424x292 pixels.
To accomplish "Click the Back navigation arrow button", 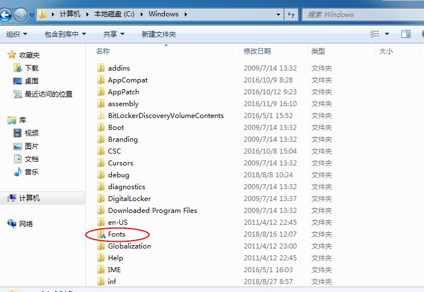I will [7, 14].
